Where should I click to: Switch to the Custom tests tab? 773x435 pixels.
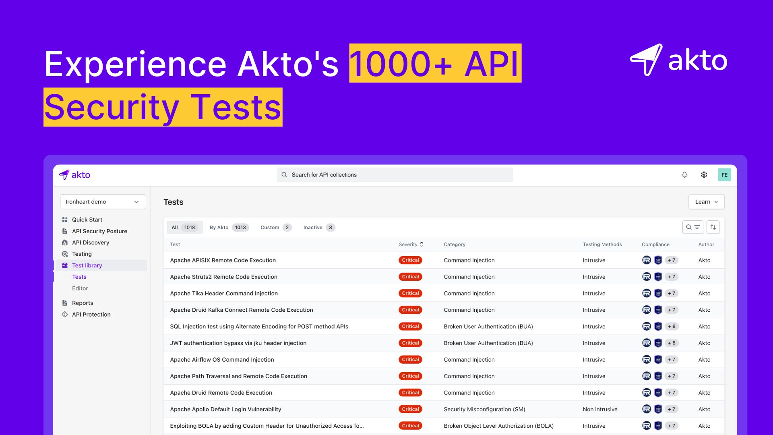[276, 228]
